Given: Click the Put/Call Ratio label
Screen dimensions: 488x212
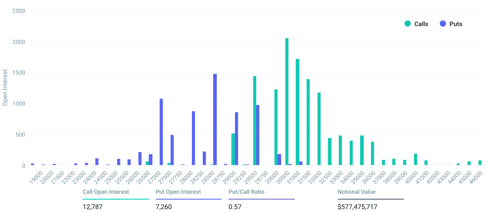Looking at the screenshot, I should tap(246, 192).
